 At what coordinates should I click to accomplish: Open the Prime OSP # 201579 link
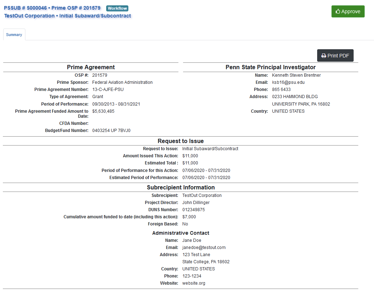pos(76,8)
